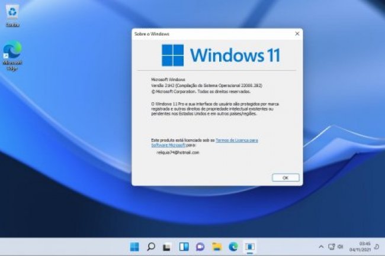Click the licensed email address text
The width and height of the screenshot is (385, 256).
[178, 153]
